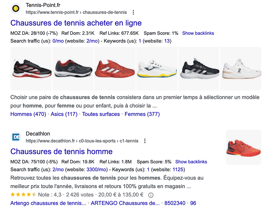
Task: Click the rating stars in Decathlon result
Action: [23, 195]
